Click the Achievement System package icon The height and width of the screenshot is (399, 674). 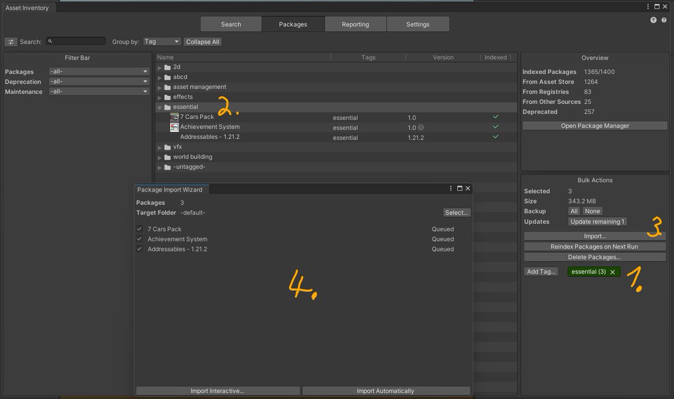pyautogui.click(x=174, y=127)
